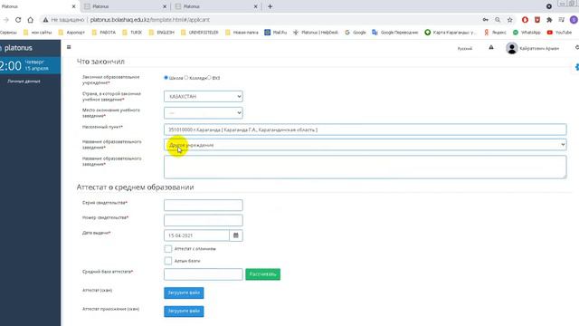Reload the page with the browser refresh icon
The image size is (579, 326).
point(18,20)
